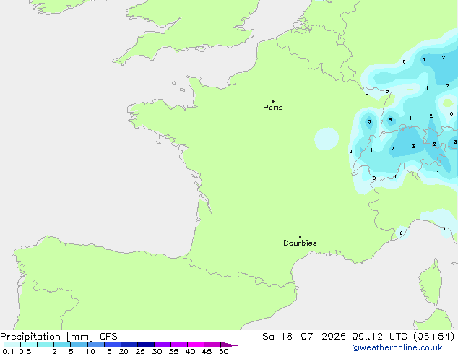Select the Paris location dot marker

tap(273, 101)
